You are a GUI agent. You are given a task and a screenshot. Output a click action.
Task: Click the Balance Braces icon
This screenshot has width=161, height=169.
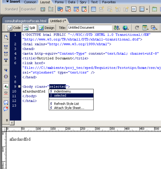[6, 76]
